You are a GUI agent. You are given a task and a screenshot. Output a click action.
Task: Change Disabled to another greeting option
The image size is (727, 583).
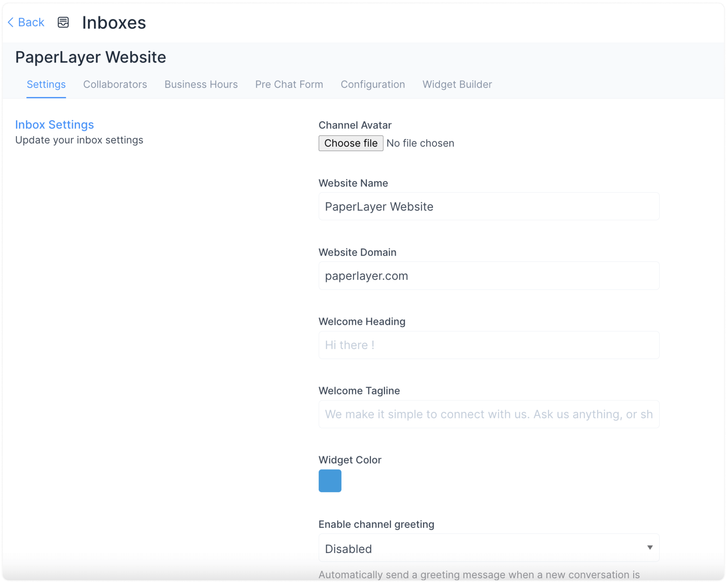pos(489,548)
